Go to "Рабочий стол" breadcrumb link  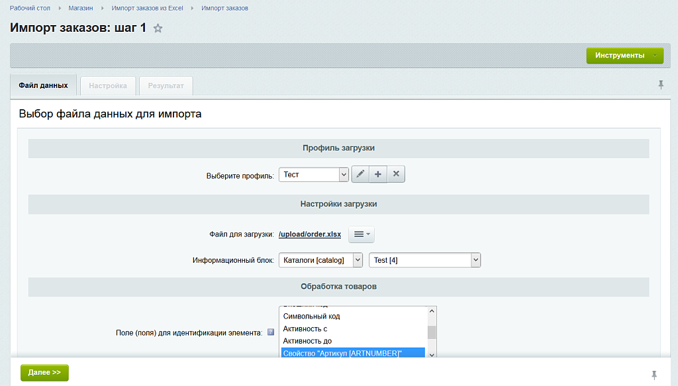click(30, 8)
